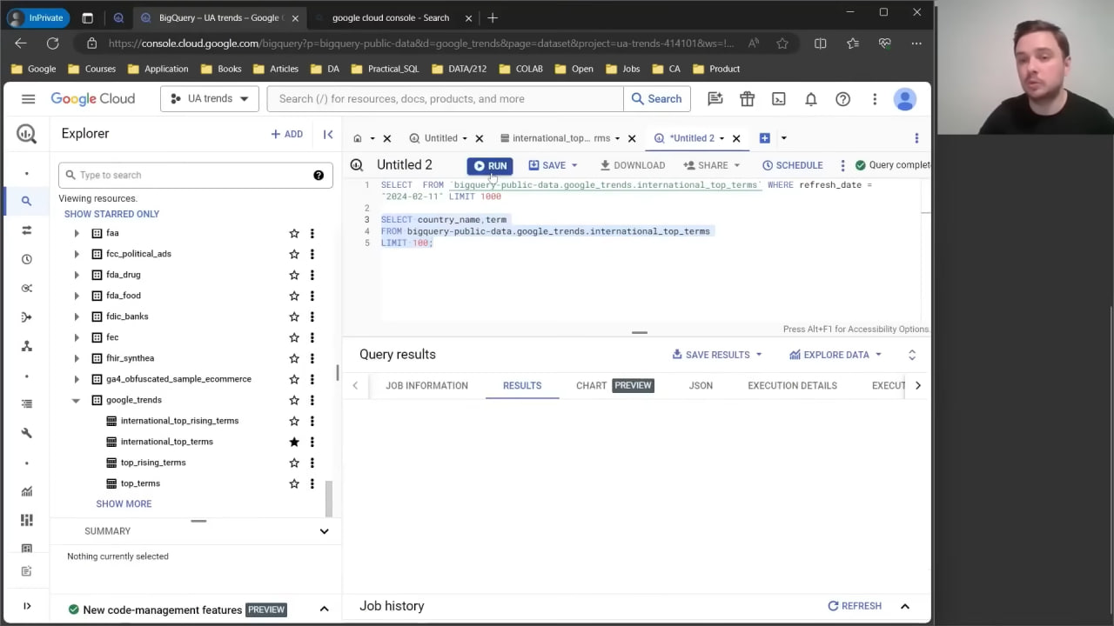Collapse the Explorer panel
Image resolution: width=1114 pixels, height=626 pixels.
[x=328, y=134]
